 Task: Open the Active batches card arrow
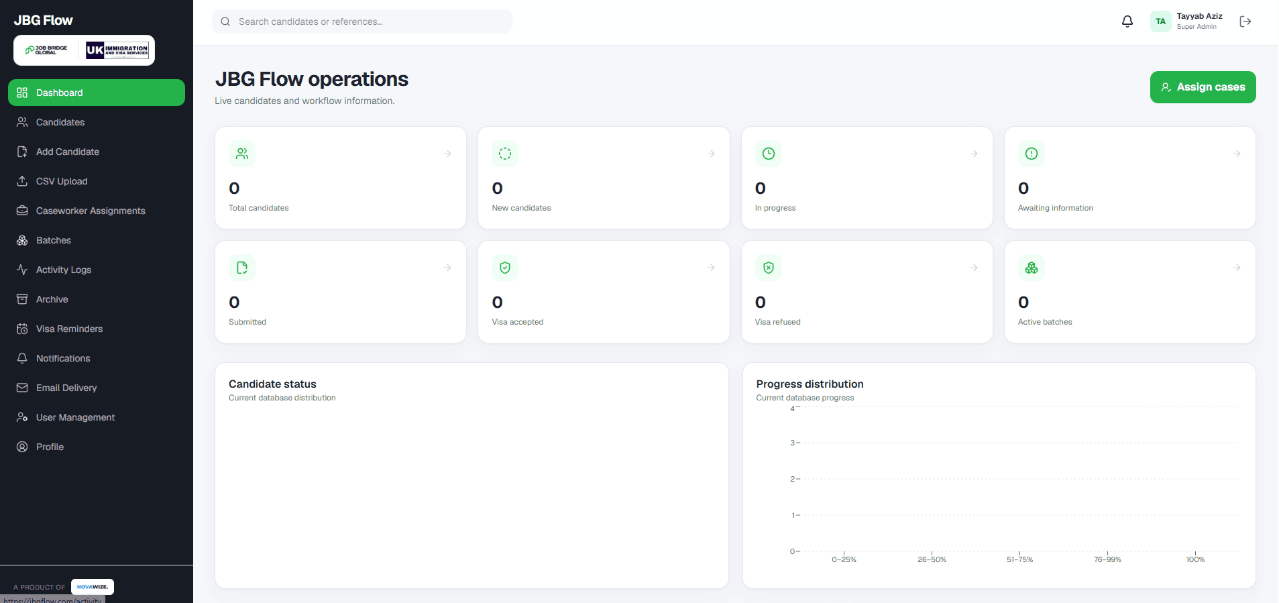point(1237,268)
